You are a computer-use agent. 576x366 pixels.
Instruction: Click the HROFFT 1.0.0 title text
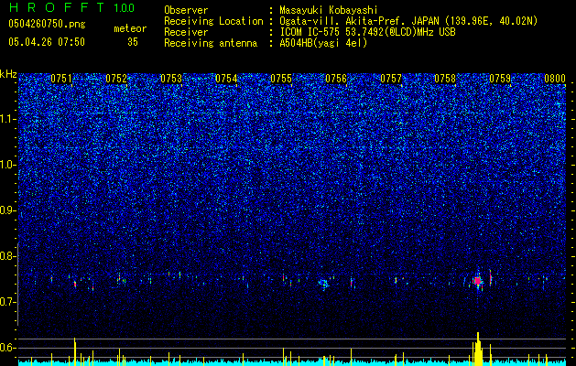(71, 7)
